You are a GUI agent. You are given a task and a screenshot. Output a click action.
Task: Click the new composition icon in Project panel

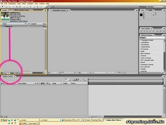coord(8,73)
